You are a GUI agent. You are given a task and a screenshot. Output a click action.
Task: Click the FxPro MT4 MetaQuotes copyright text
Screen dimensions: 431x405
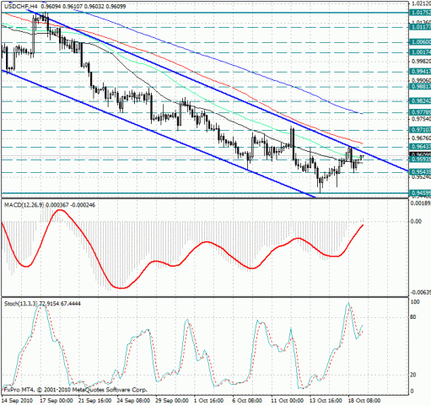click(x=75, y=390)
